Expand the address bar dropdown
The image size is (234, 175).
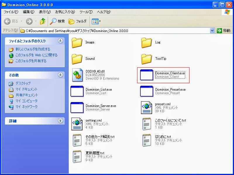[x=212, y=31]
